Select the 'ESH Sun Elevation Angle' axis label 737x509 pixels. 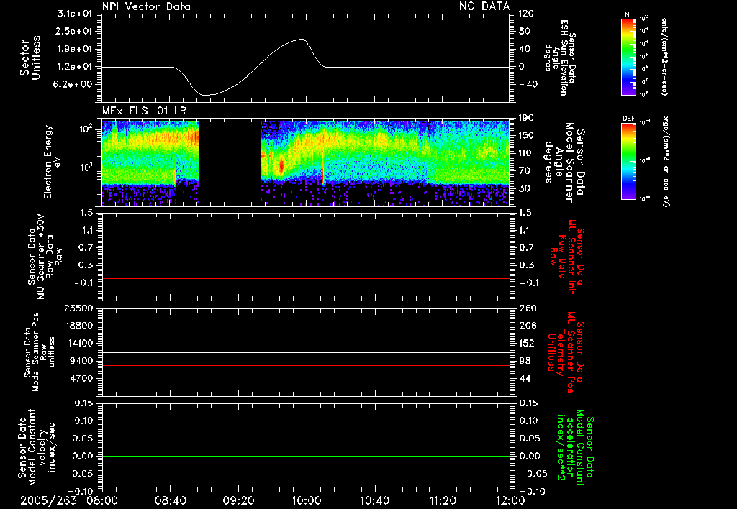[560, 58]
